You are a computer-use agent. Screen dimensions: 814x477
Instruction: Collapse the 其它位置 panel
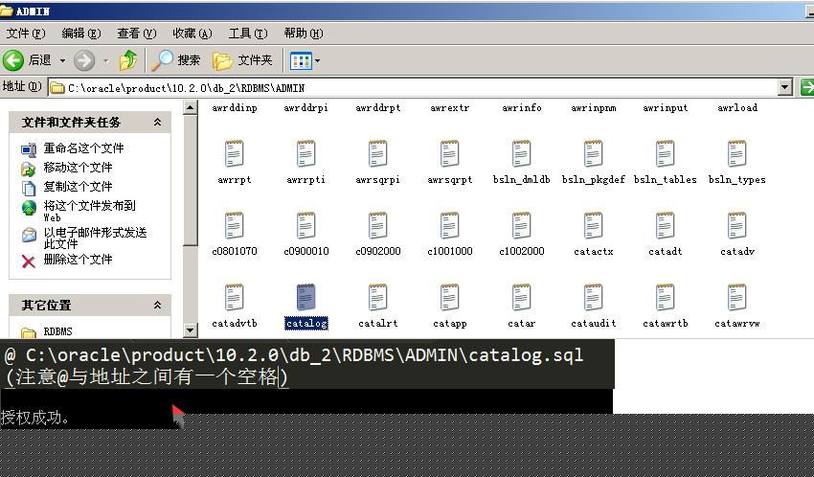click(157, 306)
